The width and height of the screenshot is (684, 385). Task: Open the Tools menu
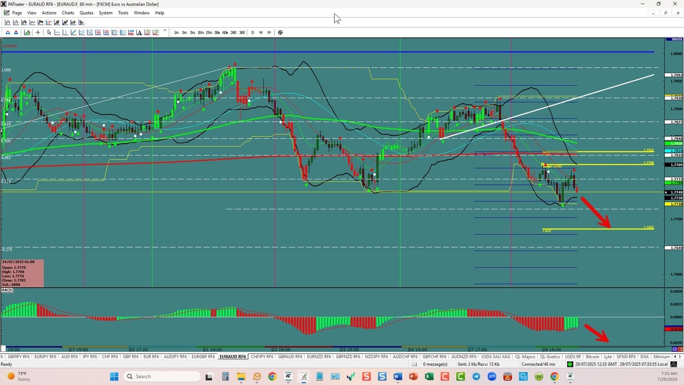(123, 13)
